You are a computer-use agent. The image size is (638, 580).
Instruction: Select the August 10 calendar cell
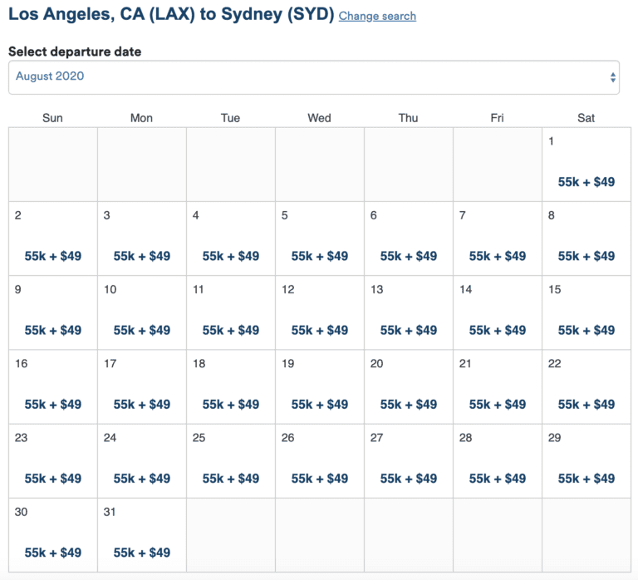(x=141, y=312)
